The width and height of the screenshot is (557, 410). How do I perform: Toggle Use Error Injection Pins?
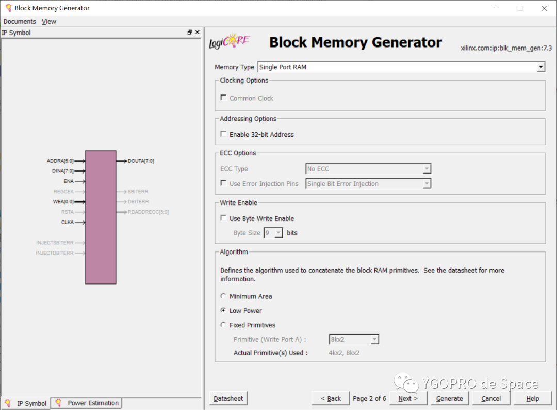(x=223, y=183)
